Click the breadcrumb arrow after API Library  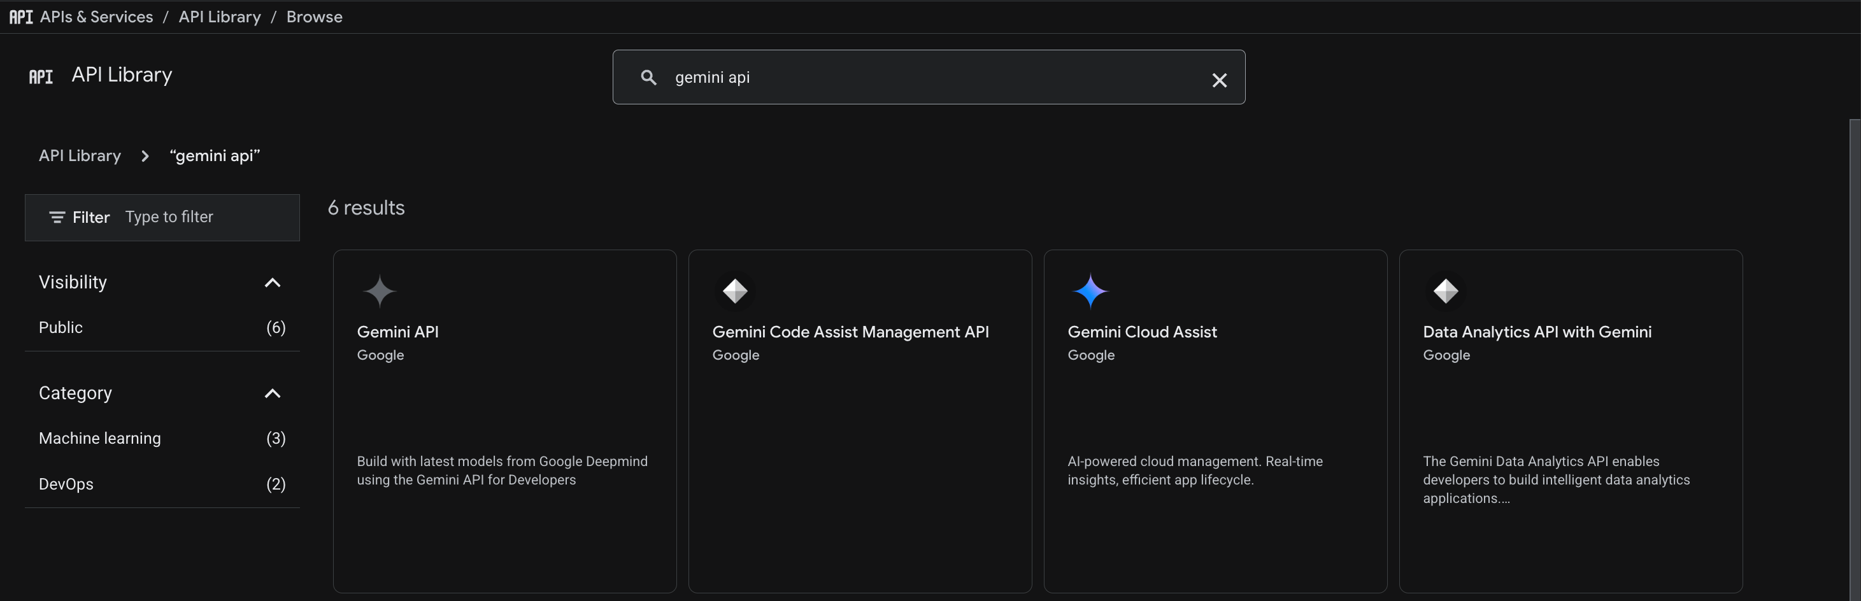145,156
